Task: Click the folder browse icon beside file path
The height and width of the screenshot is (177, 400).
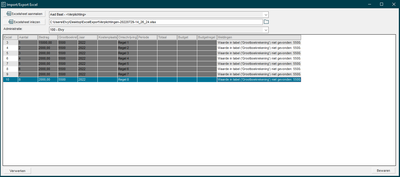Action: (266, 22)
